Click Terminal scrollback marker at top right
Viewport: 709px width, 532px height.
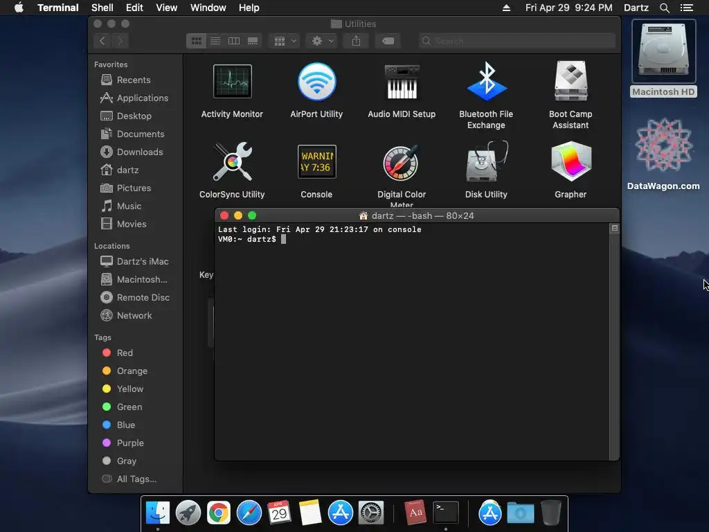[615, 228]
